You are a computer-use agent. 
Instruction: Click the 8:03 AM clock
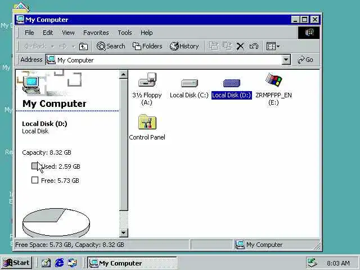tap(338, 263)
